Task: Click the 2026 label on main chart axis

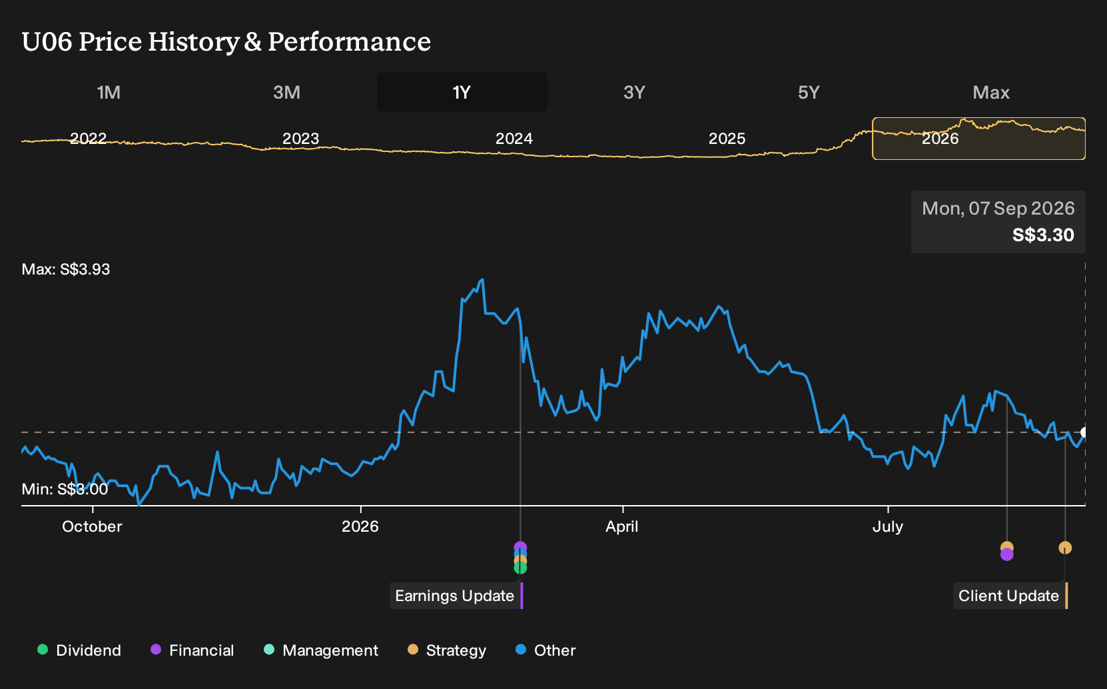Action: pos(360,526)
